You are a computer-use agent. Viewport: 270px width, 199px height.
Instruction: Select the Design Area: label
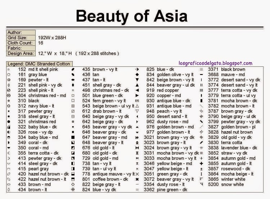21,53
